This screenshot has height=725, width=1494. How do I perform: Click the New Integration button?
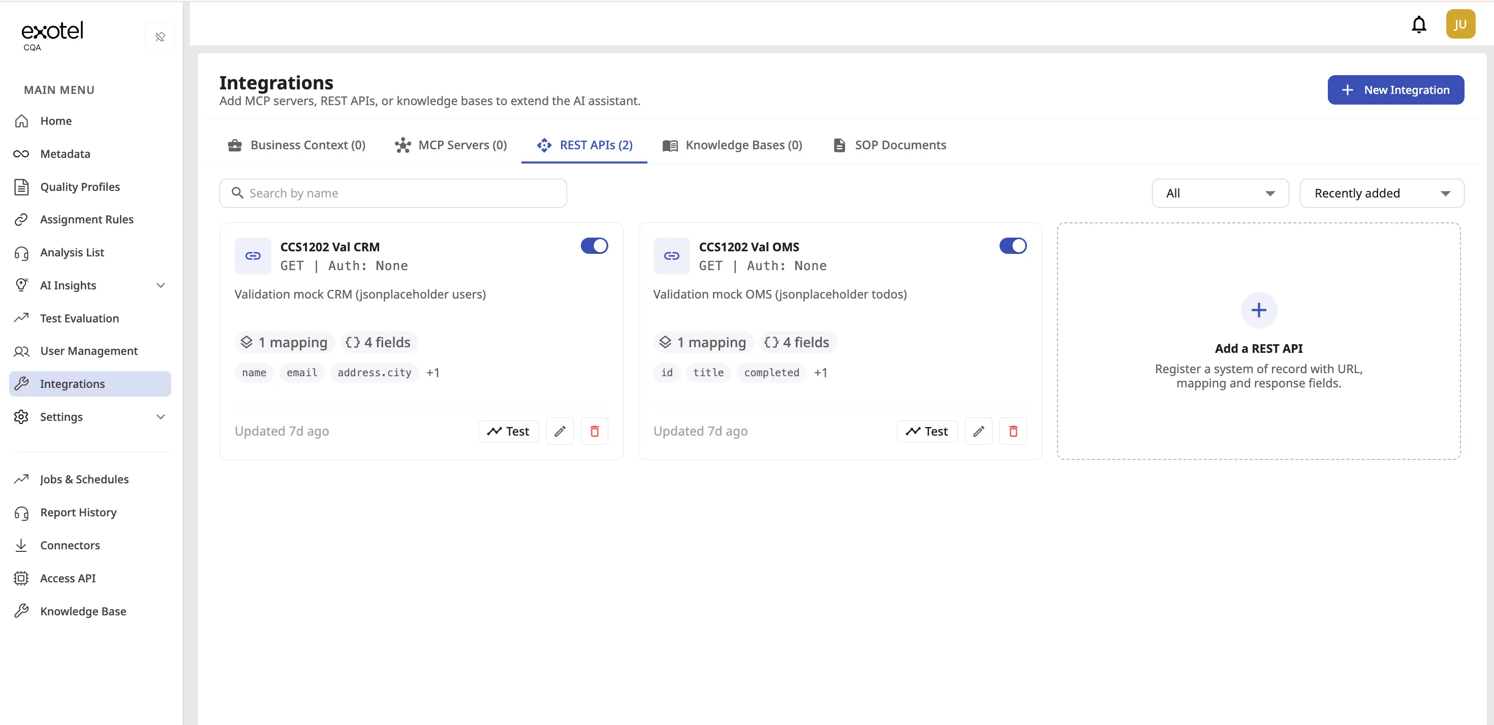(x=1395, y=90)
